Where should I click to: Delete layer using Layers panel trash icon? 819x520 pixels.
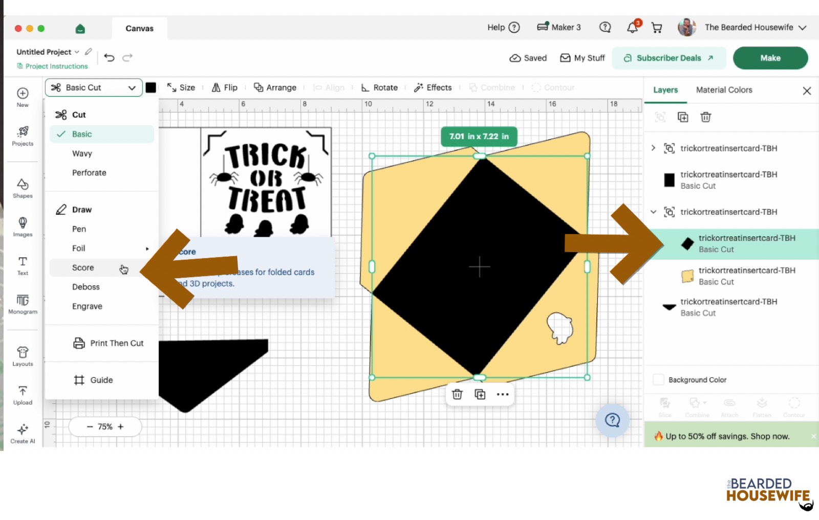(706, 117)
